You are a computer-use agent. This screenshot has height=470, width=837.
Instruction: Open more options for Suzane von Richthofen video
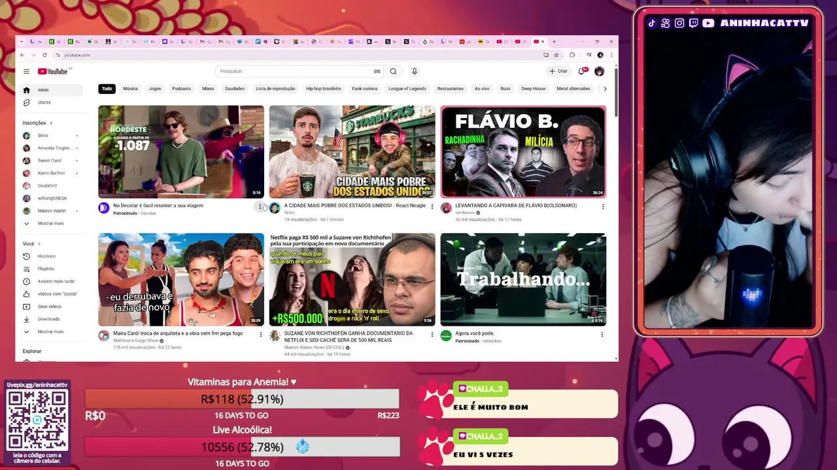pos(432,334)
